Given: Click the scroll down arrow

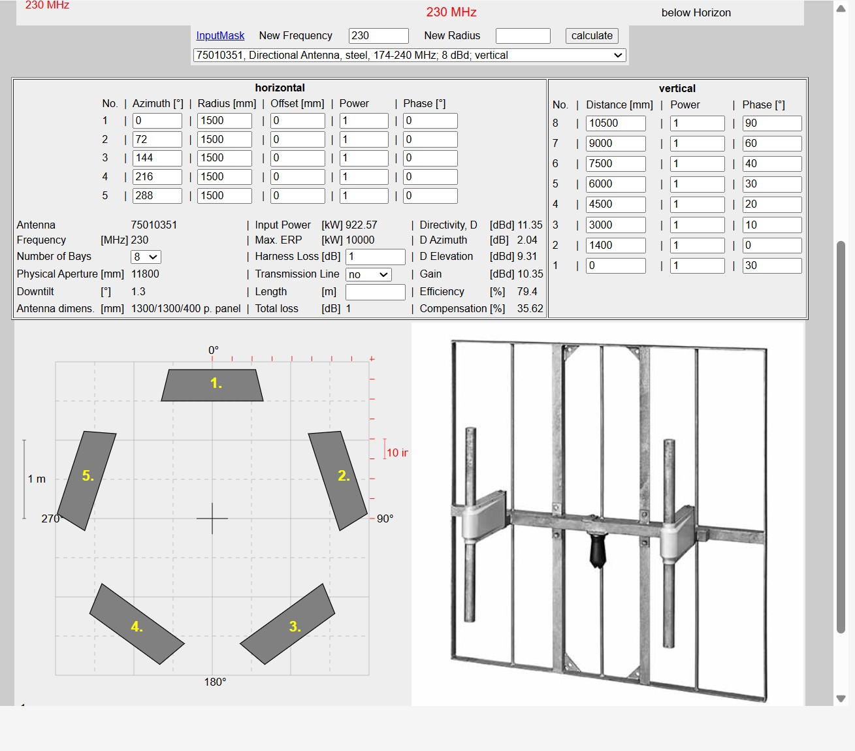Looking at the screenshot, I should click(x=841, y=699).
